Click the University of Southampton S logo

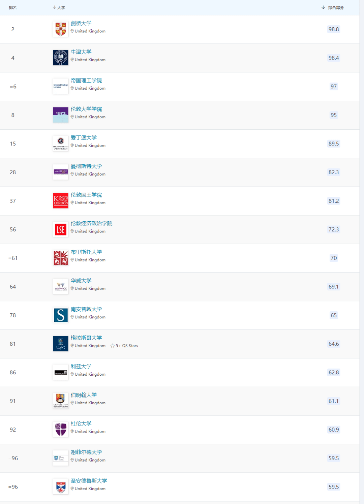[61, 315]
